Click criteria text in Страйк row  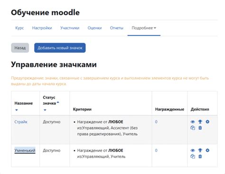click(107, 128)
